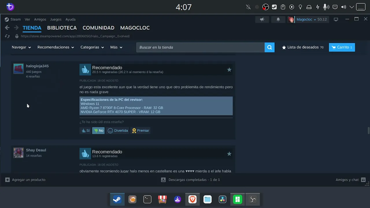
Task: Click the Magocloc profile avatar
Action: point(291,19)
